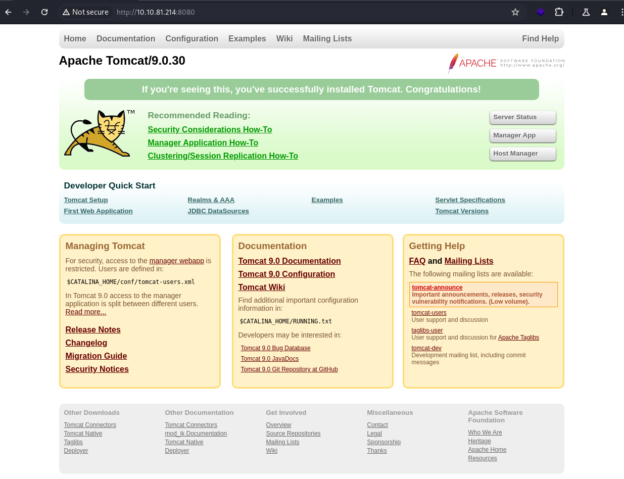Open Examples in the top navigation bar
Image resolution: width=624 pixels, height=479 pixels.
[x=247, y=39]
